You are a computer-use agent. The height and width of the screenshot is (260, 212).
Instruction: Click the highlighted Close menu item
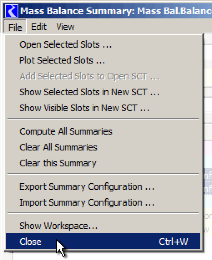(103, 242)
